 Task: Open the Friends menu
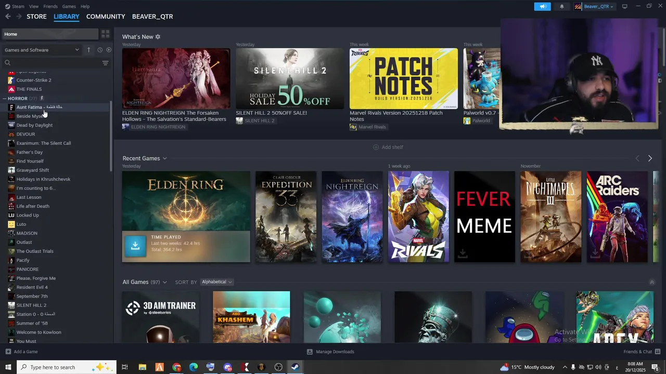50,6
